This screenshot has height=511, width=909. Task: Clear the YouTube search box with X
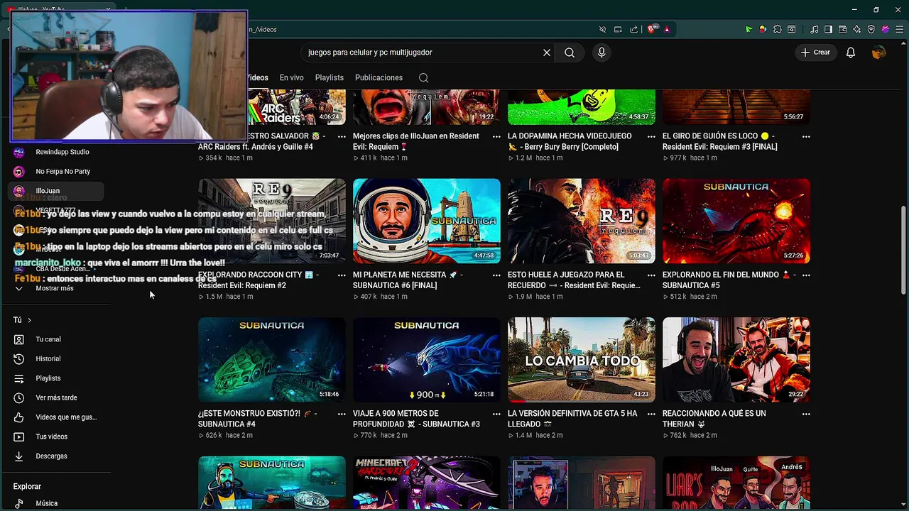tap(547, 53)
